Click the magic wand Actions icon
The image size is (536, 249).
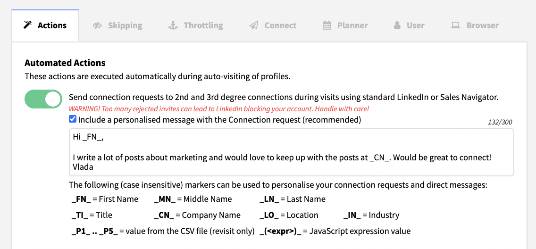[27, 25]
